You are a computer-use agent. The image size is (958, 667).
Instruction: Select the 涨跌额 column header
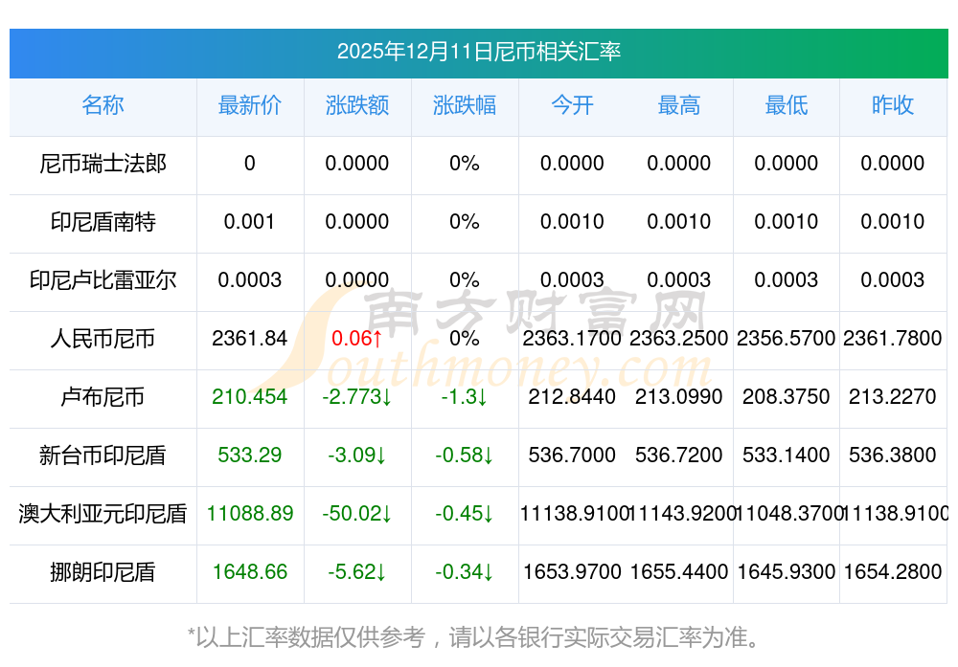coord(356,105)
